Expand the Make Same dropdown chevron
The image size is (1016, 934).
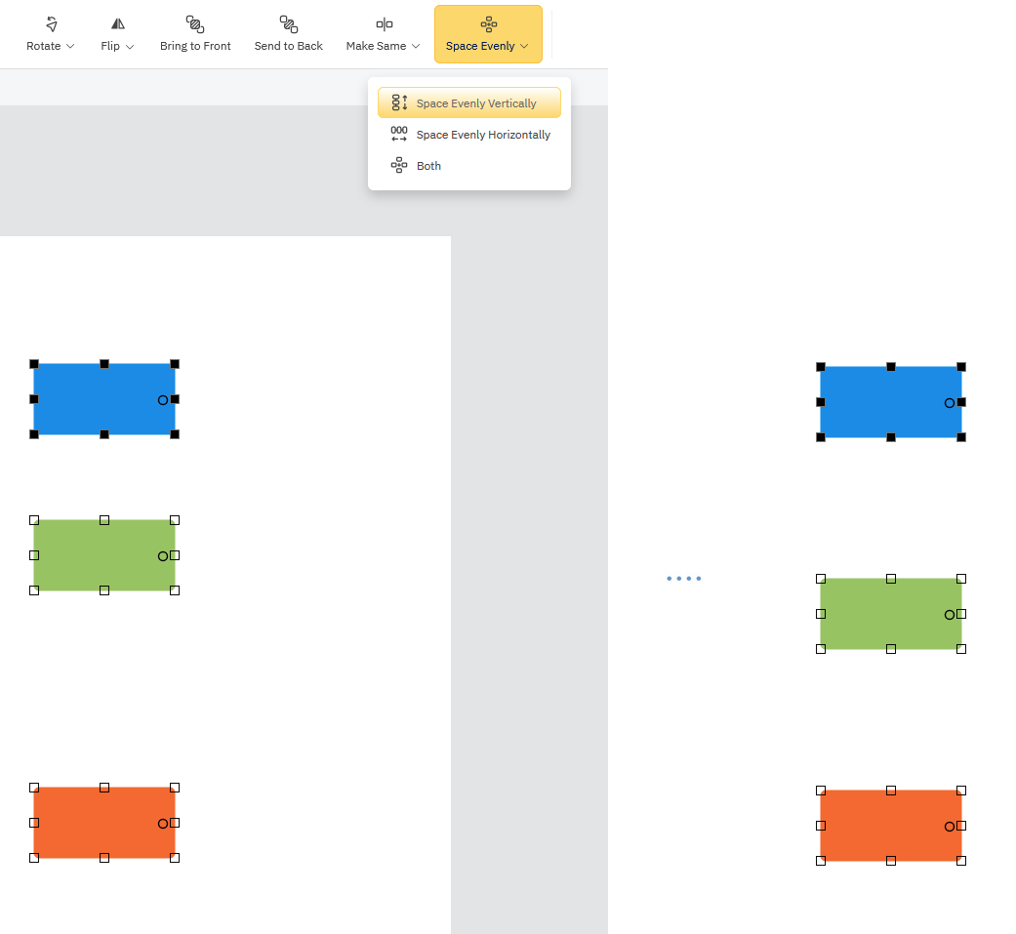[416, 47]
